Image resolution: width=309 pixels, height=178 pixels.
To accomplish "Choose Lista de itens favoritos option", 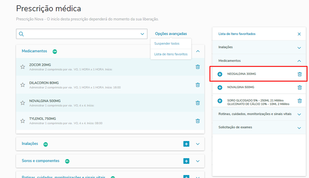I will 171,54.
